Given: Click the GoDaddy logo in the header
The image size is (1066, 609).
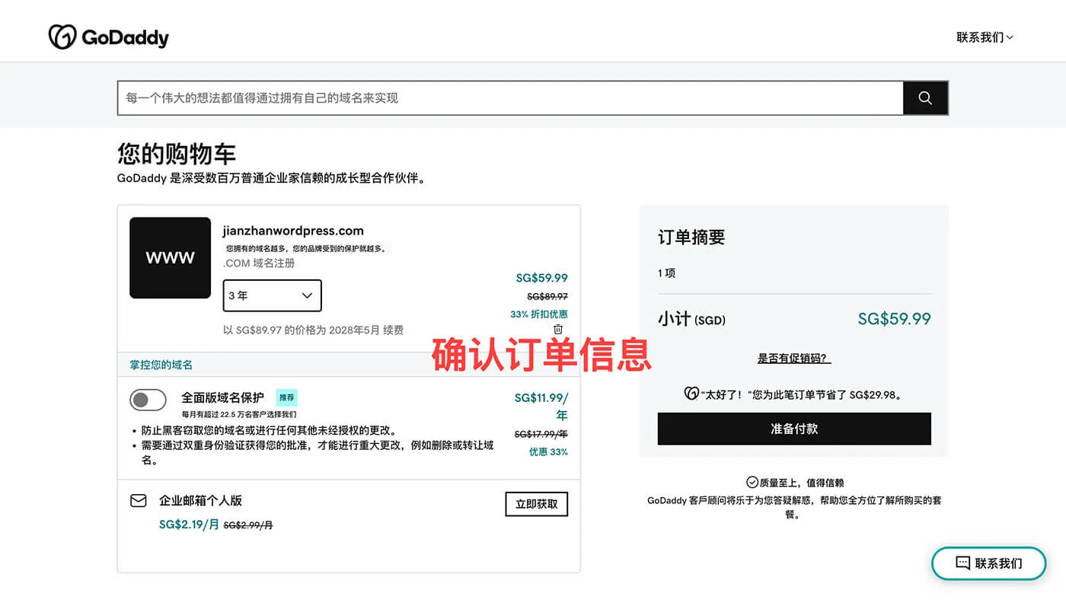Looking at the screenshot, I should pos(108,36).
